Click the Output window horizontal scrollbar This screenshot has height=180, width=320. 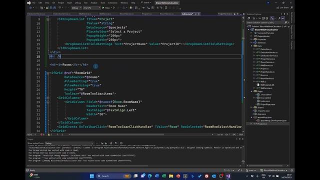[88, 165]
